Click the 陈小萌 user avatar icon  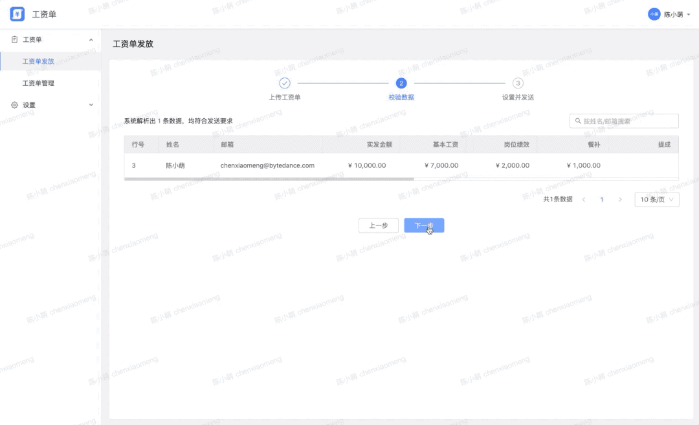click(x=654, y=14)
